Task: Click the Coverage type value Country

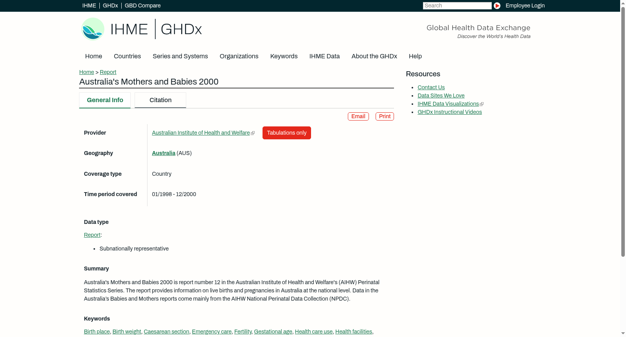Action: click(x=162, y=174)
